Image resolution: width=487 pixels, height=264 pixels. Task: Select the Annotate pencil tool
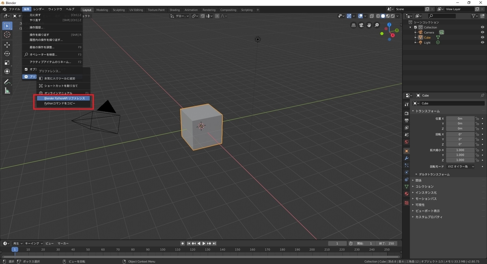pyautogui.click(x=7, y=82)
